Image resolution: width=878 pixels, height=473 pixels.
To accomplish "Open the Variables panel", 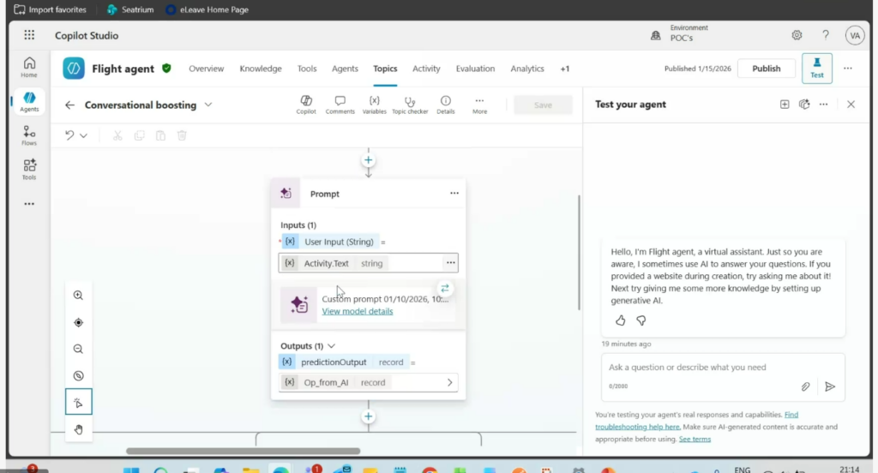I will click(374, 105).
